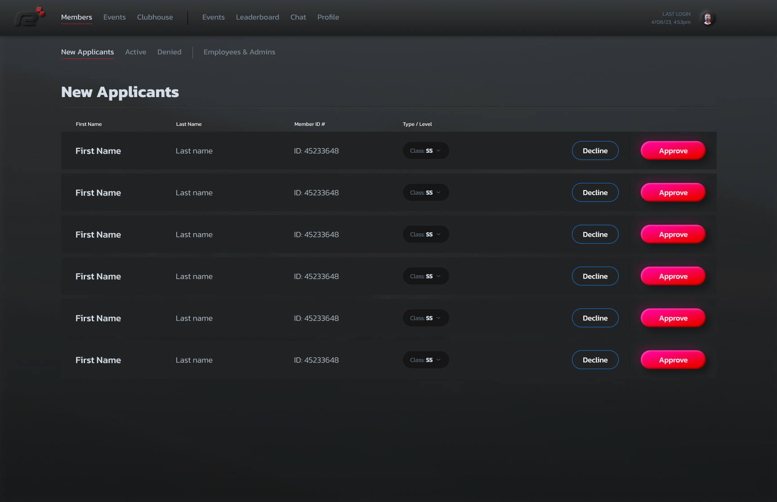Expand the Class SS dropdown in fifth row
The image size is (777, 502).
(x=426, y=318)
